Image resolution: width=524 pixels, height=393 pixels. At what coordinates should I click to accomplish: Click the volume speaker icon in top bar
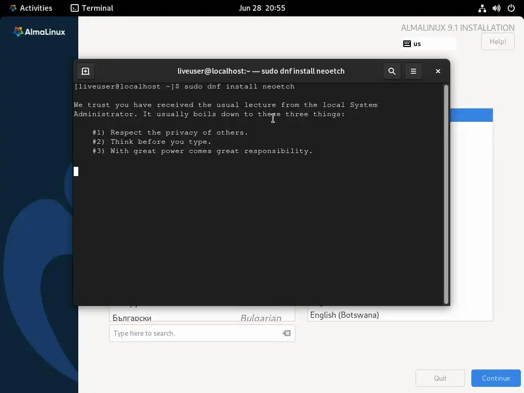(x=496, y=8)
